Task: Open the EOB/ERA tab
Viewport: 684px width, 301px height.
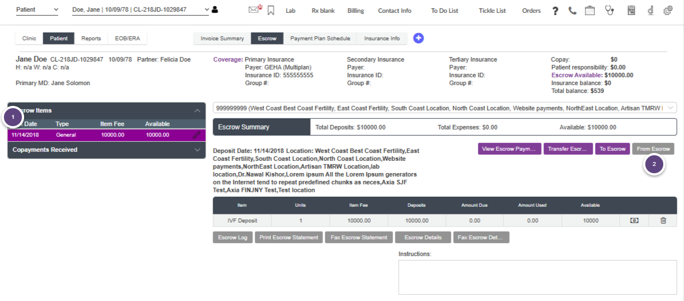Action: pyautogui.click(x=127, y=39)
